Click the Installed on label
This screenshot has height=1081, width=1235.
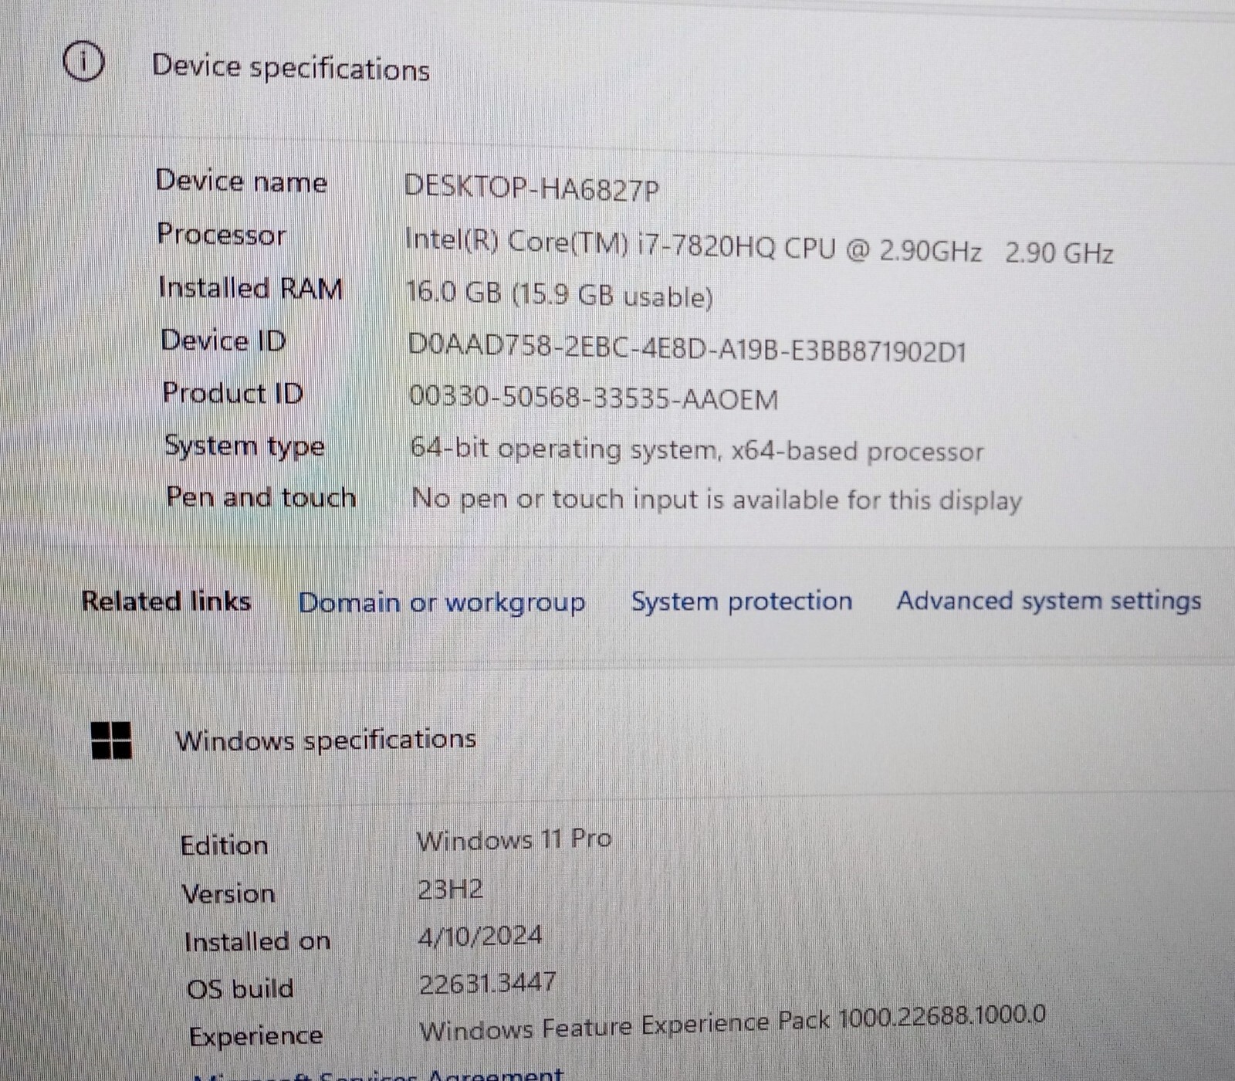(258, 941)
